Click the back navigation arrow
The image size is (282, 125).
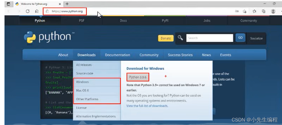[x=9, y=11]
